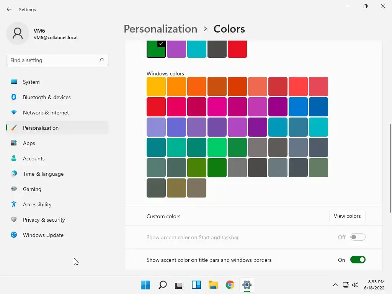Click the back arrow in Settings
Viewport: 392px width, 294px height.
pyautogui.click(x=9, y=10)
